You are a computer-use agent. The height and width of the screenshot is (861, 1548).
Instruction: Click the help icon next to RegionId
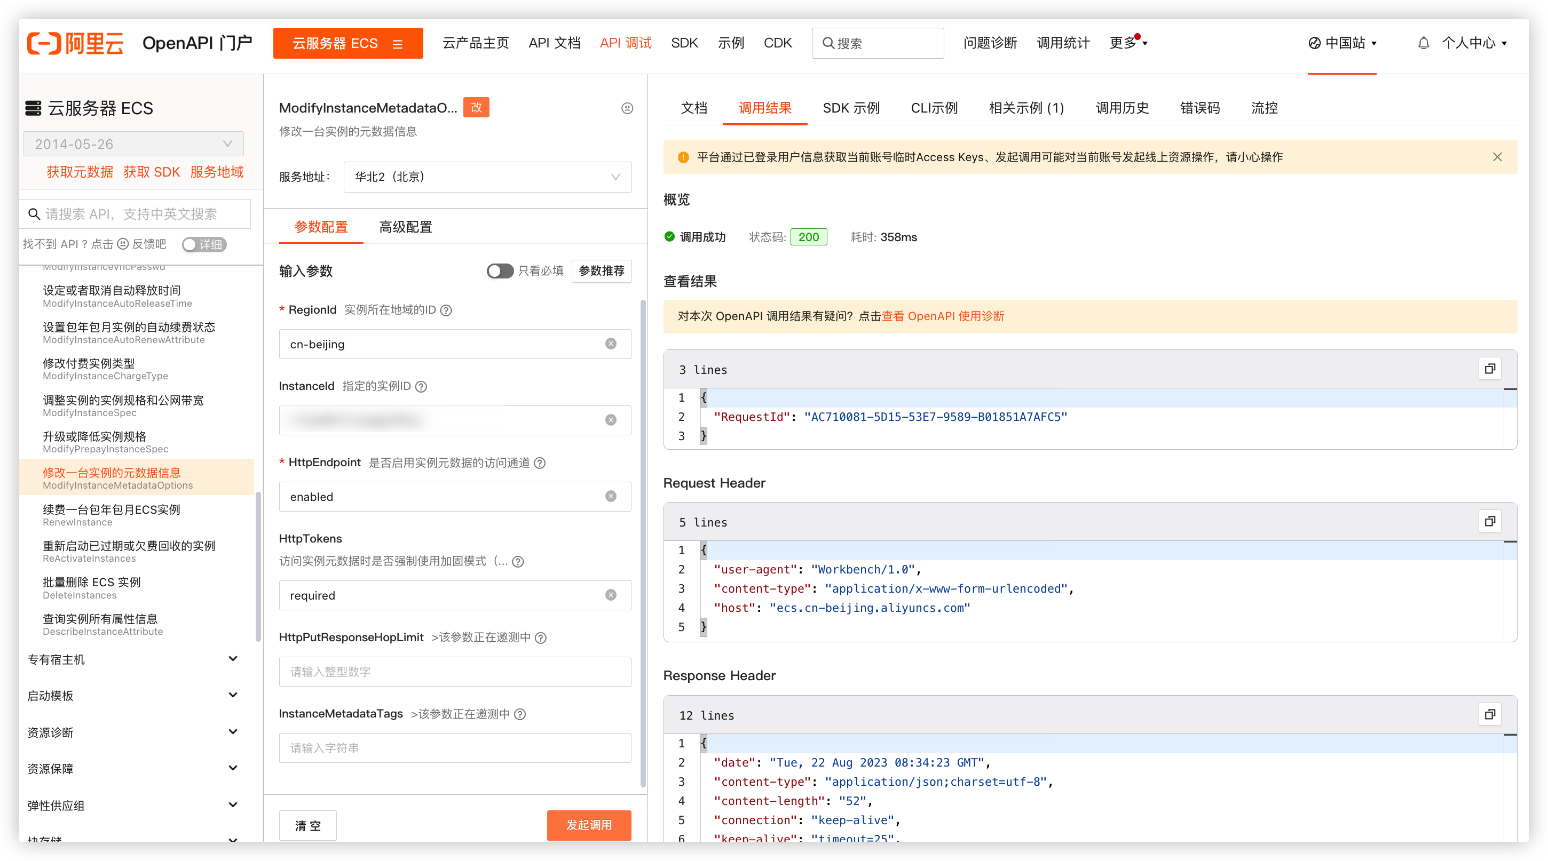point(446,310)
